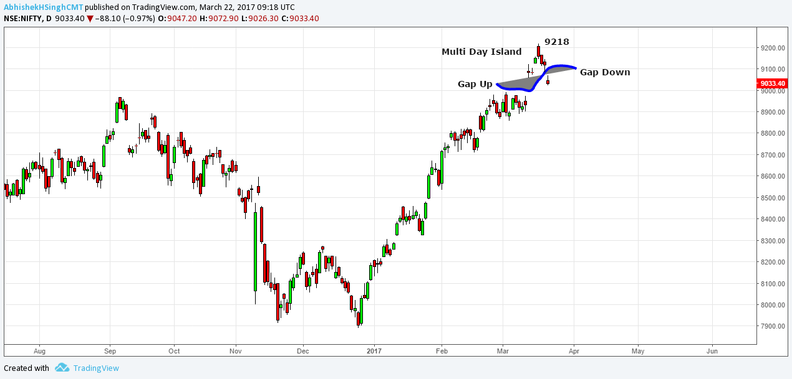Click the 8000.00 price axis label

pyautogui.click(x=772, y=305)
